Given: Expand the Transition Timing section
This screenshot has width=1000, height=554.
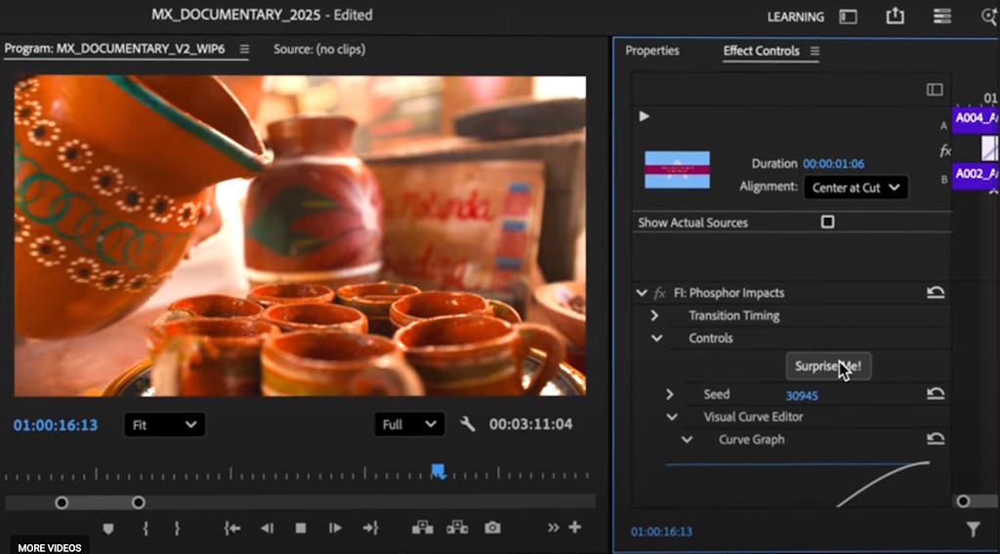Looking at the screenshot, I should (x=654, y=316).
